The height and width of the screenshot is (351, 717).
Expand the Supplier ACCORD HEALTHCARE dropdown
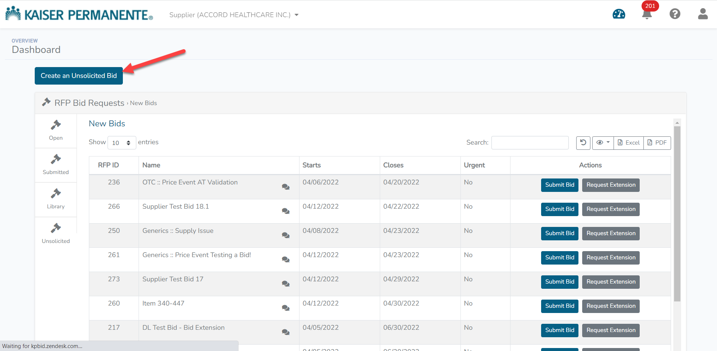(234, 15)
